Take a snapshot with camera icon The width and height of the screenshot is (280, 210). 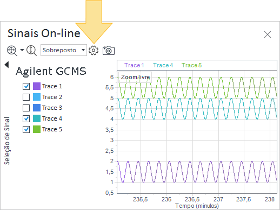tap(109, 51)
